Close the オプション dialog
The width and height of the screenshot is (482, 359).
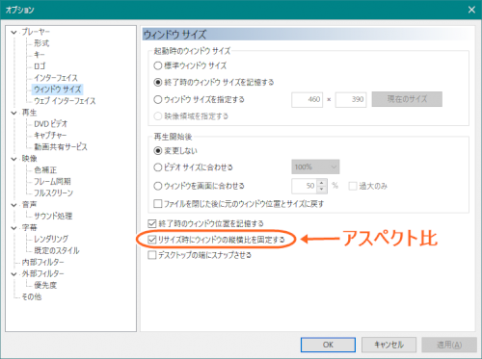(x=471, y=10)
